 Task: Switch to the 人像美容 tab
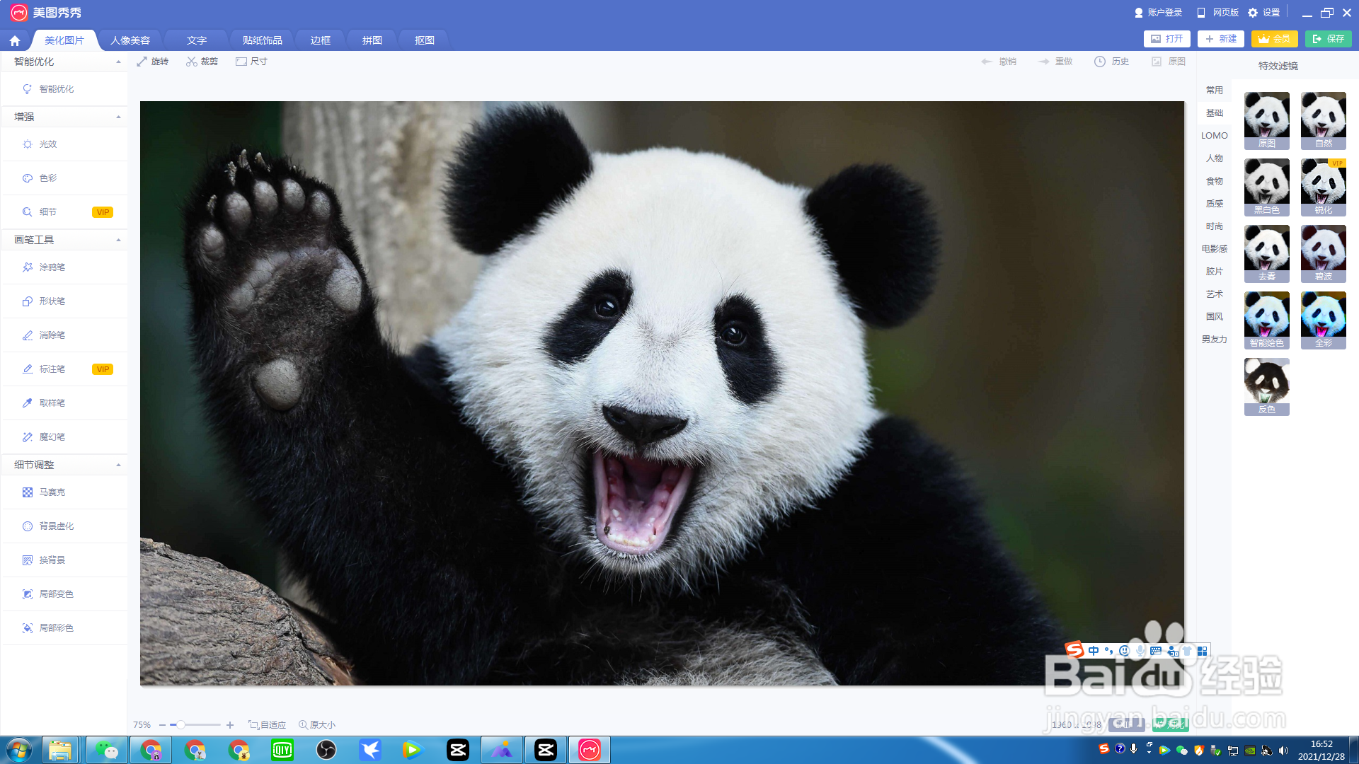pyautogui.click(x=130, y=40)
